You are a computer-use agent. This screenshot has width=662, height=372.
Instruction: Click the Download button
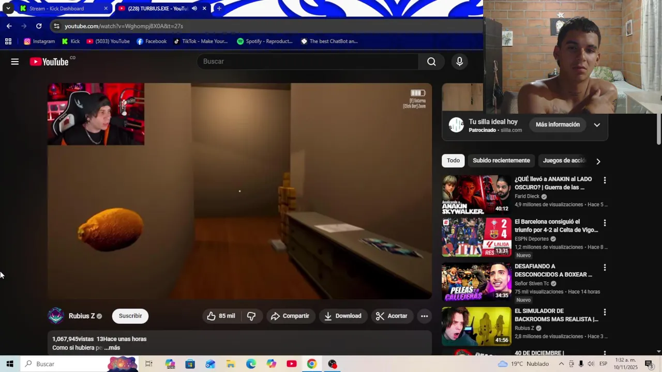point(343,316)
